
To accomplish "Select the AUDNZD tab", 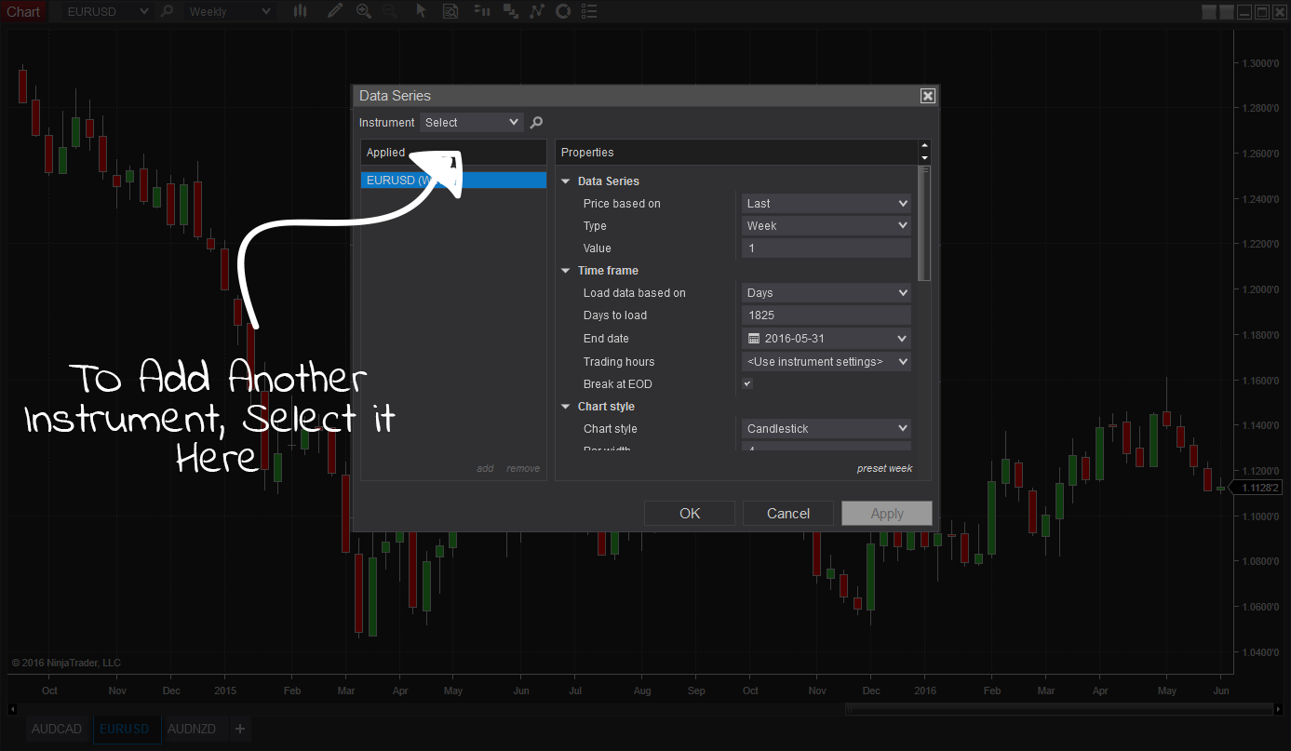I will click(x=192, y=729).
